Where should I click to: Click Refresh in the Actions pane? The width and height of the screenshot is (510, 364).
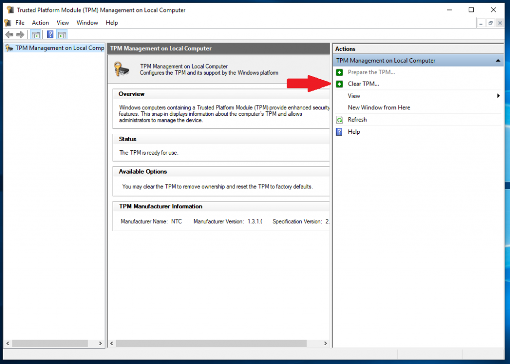[357, 119]
